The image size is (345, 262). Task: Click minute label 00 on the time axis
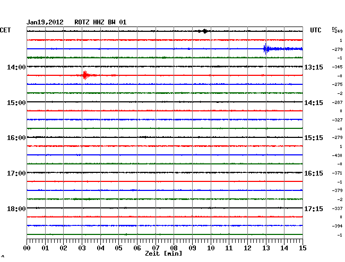pyautogui.click(x=27, y=248)
